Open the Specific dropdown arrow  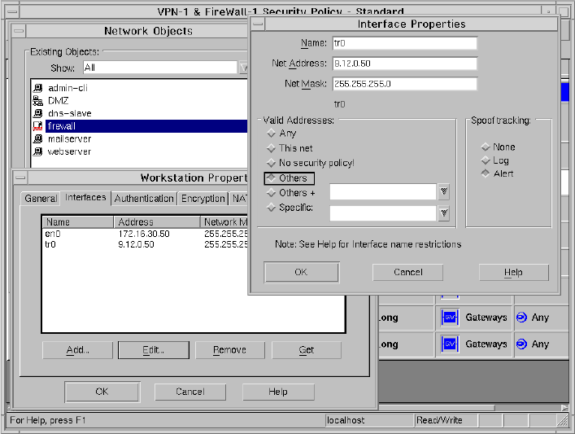(x=444, y=213)
